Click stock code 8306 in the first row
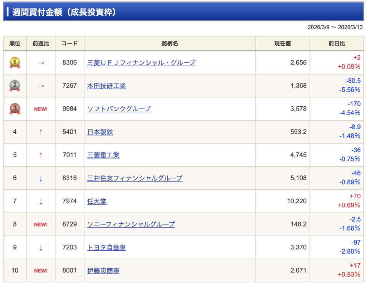Screen dimensions: 366x285 [69, 63]
